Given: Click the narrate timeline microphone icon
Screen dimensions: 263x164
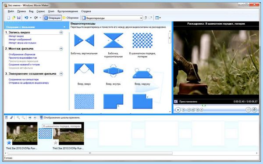Looking at the screenshot, I should 11,117.
